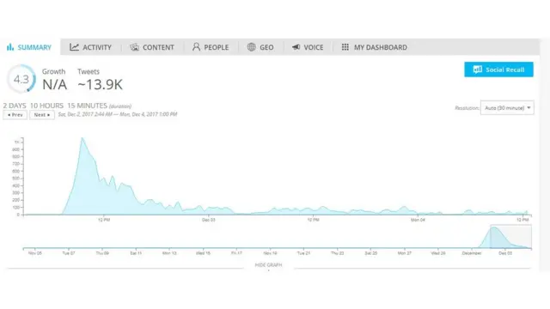The image size is (550, 309).
Task: Open the Content tab
Action: [x=152, y=47]
